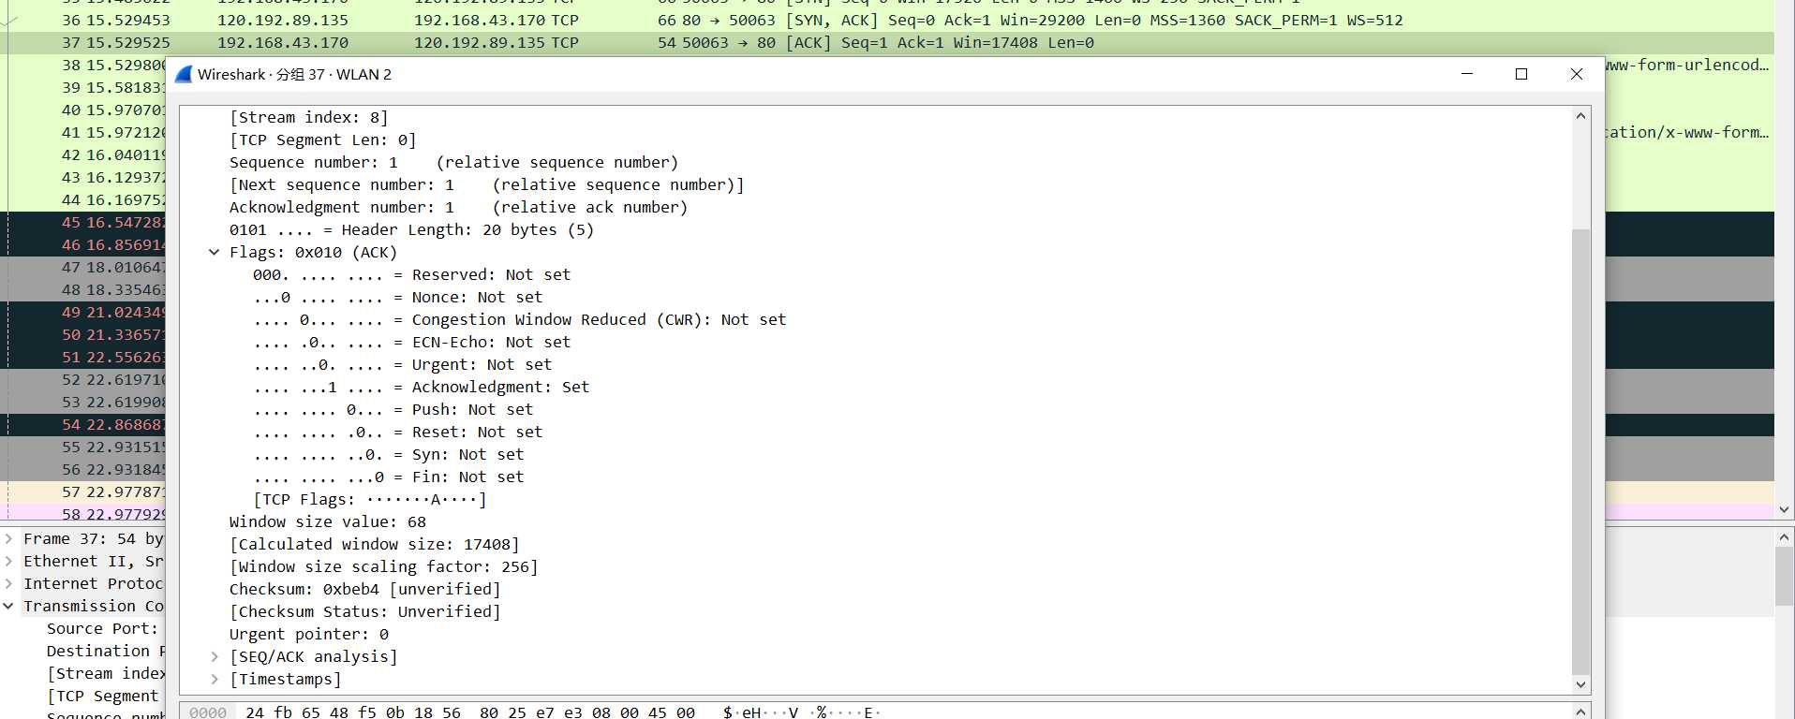Click main details pane scrollbar up arrow
The width and height of the screenshot is (1795, 719).
[1784, 537]
